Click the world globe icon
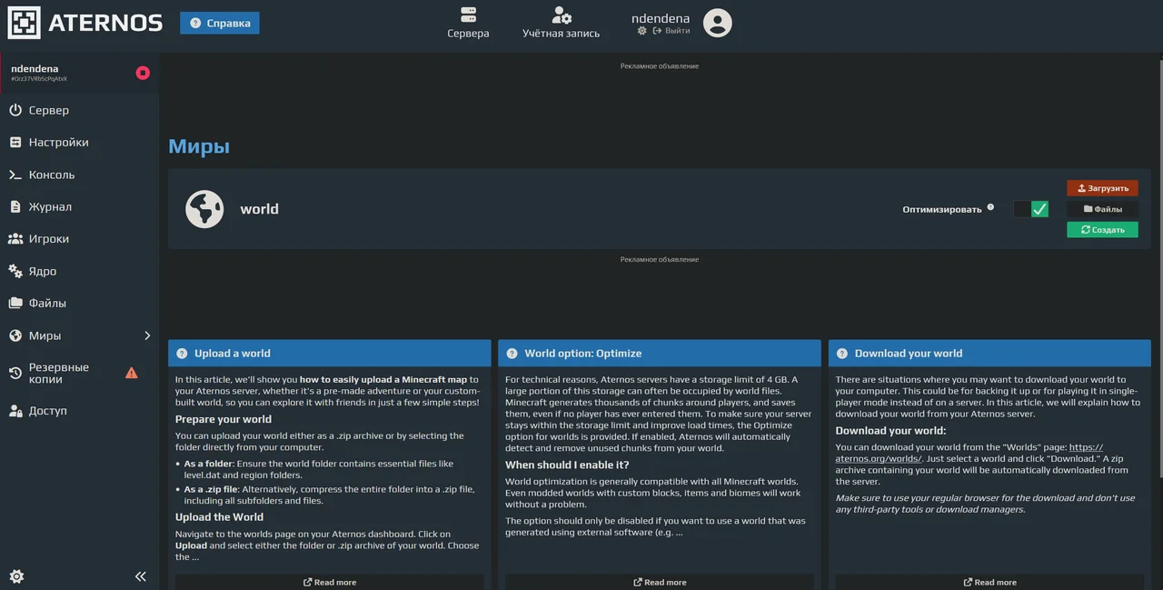Viewport: 1163px width, 590px height. pos(204,209)
